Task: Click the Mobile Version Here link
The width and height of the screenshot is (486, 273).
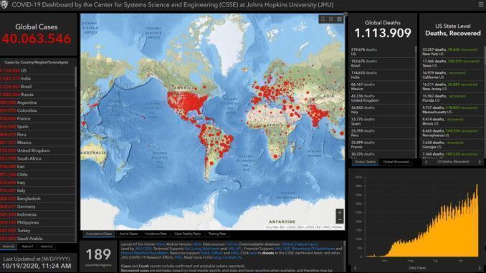Action: (x=197, y=244)
